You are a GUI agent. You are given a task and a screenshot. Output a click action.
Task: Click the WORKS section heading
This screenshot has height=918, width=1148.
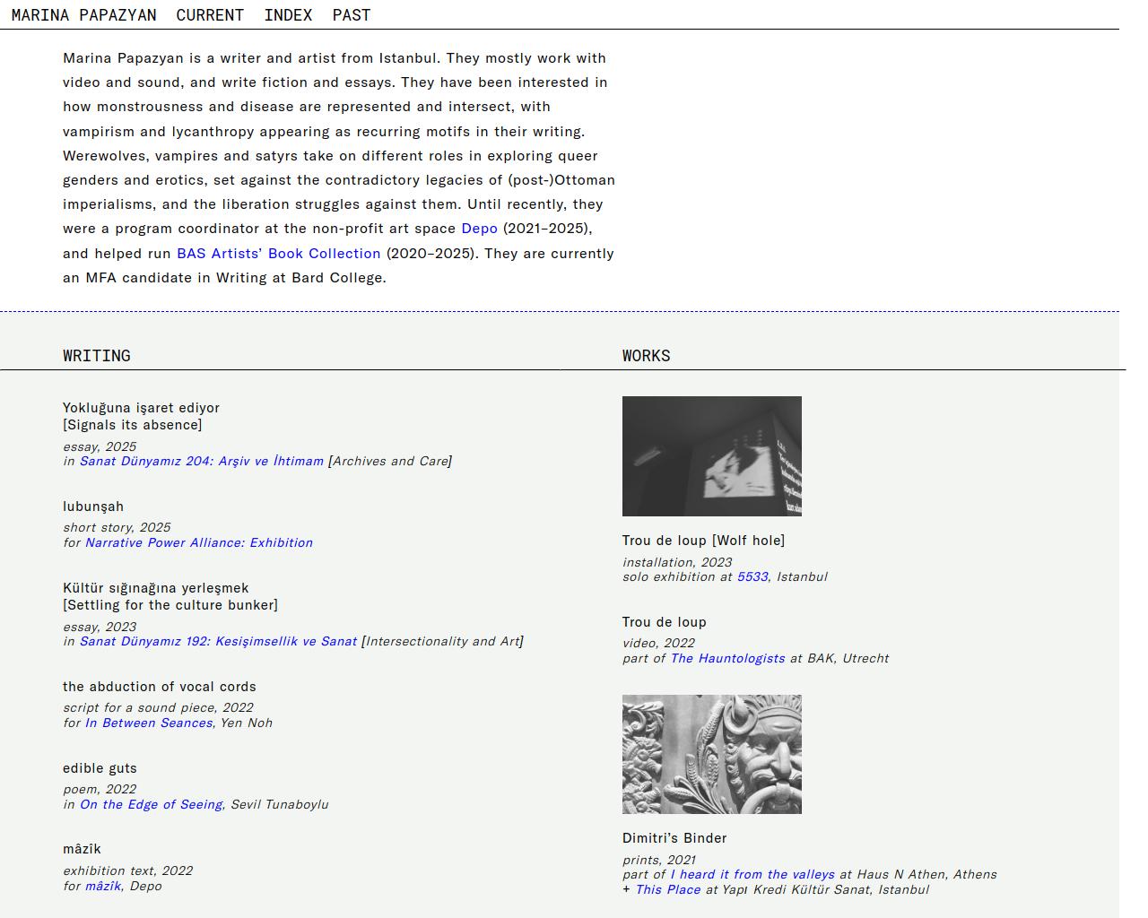point(646,356)
